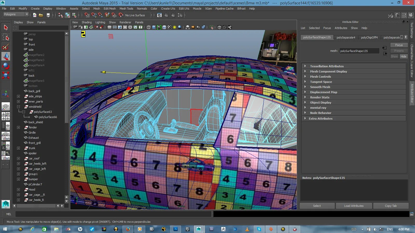
Task: Click the Grease Pencil icon
Action: click(x=101, y=27)
